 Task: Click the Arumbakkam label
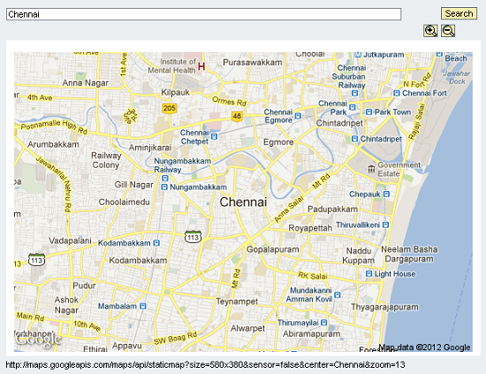click(x=53, y=144)
